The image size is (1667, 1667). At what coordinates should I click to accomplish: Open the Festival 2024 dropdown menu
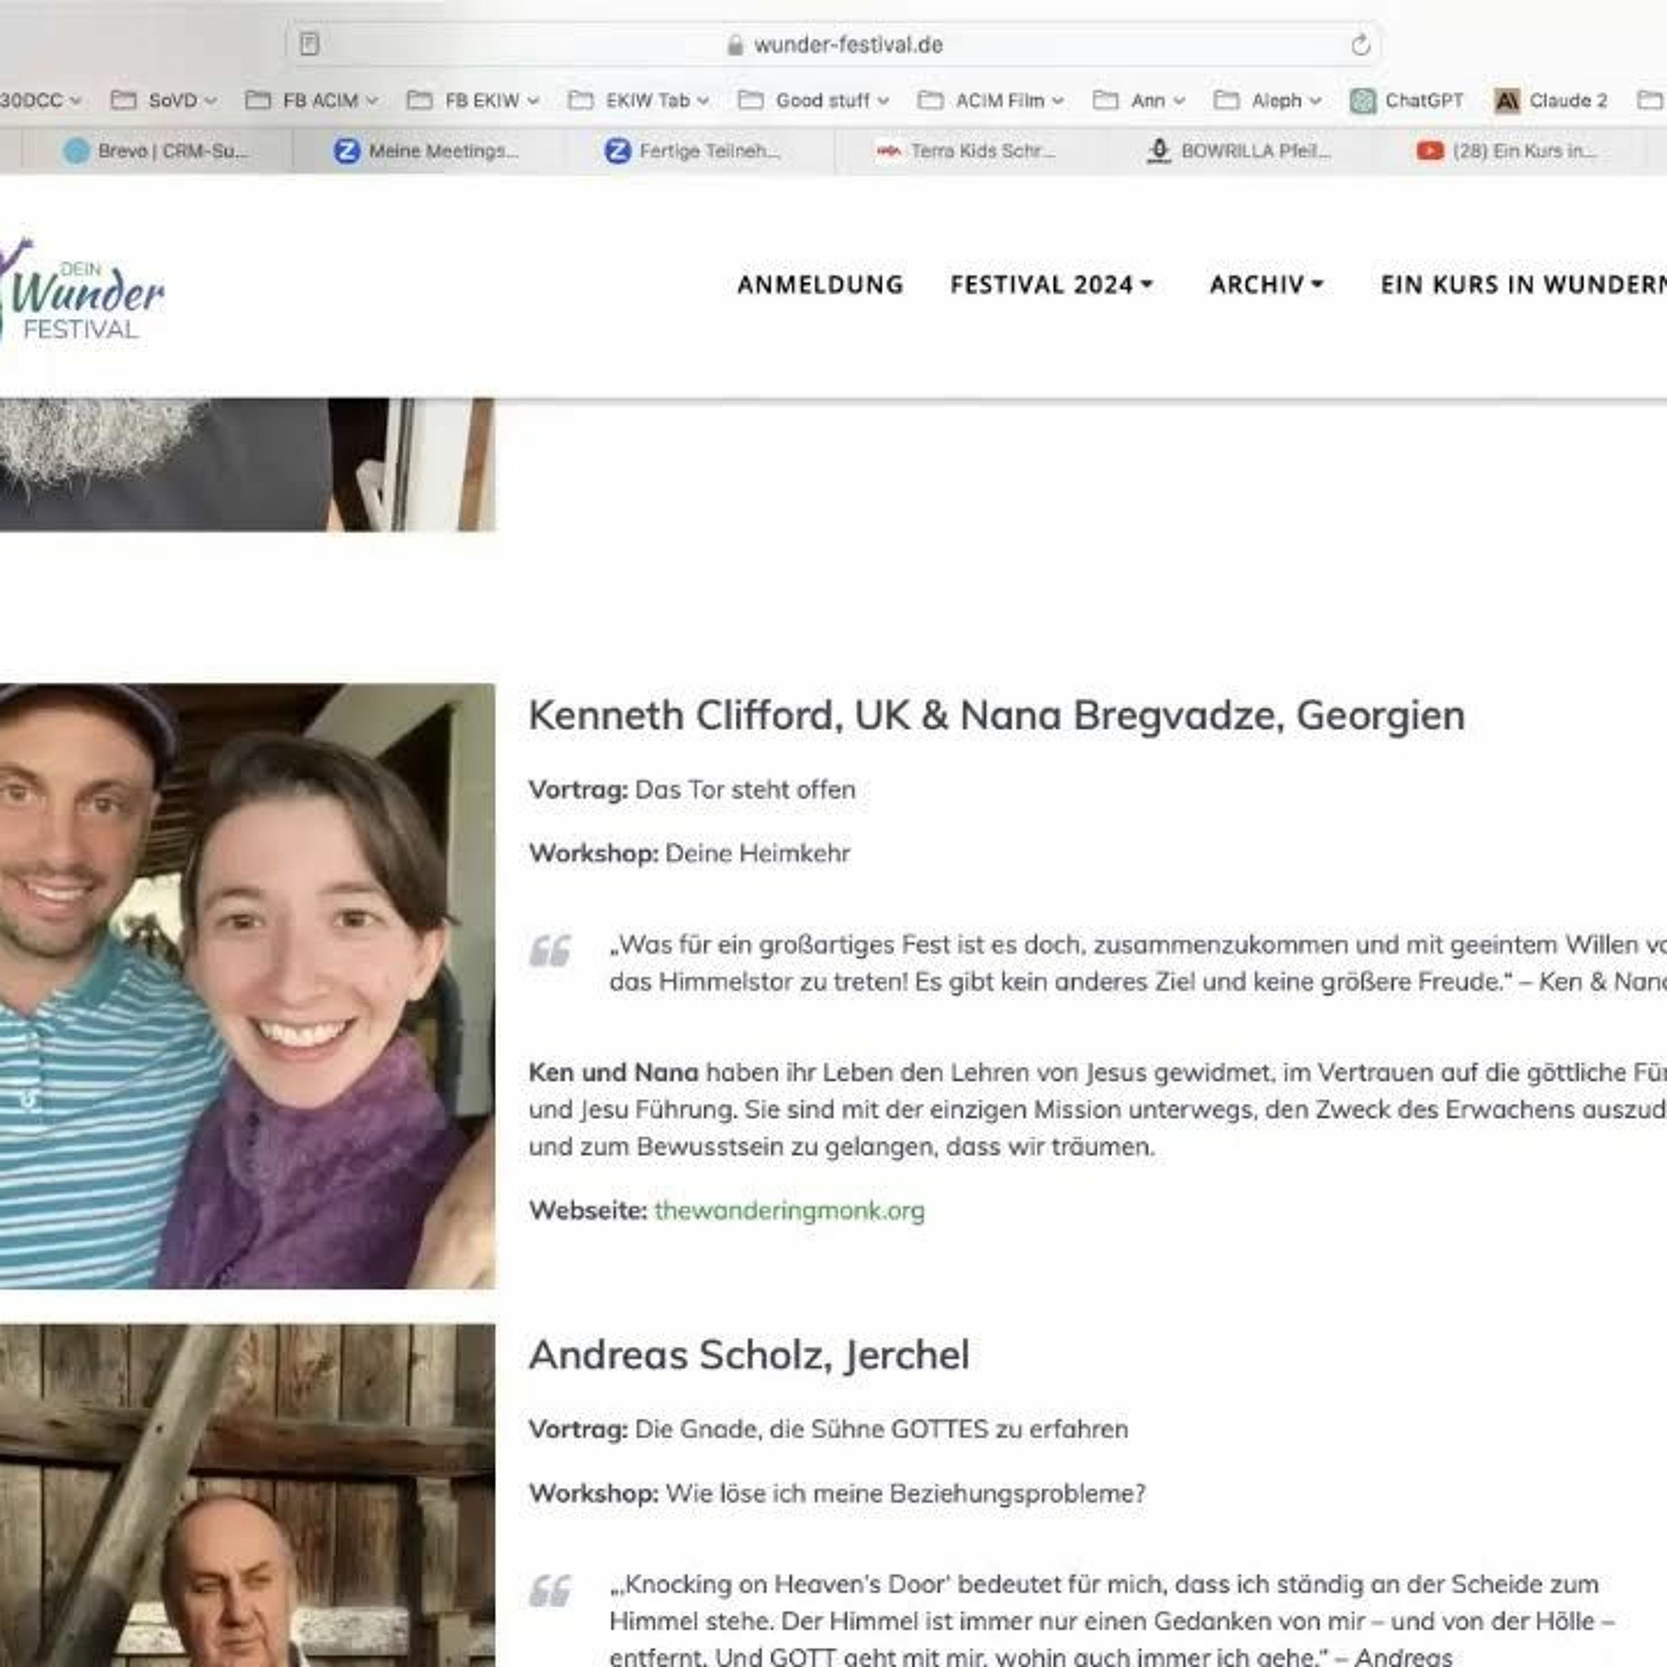pyautogui.click(x=1052, y=284)
